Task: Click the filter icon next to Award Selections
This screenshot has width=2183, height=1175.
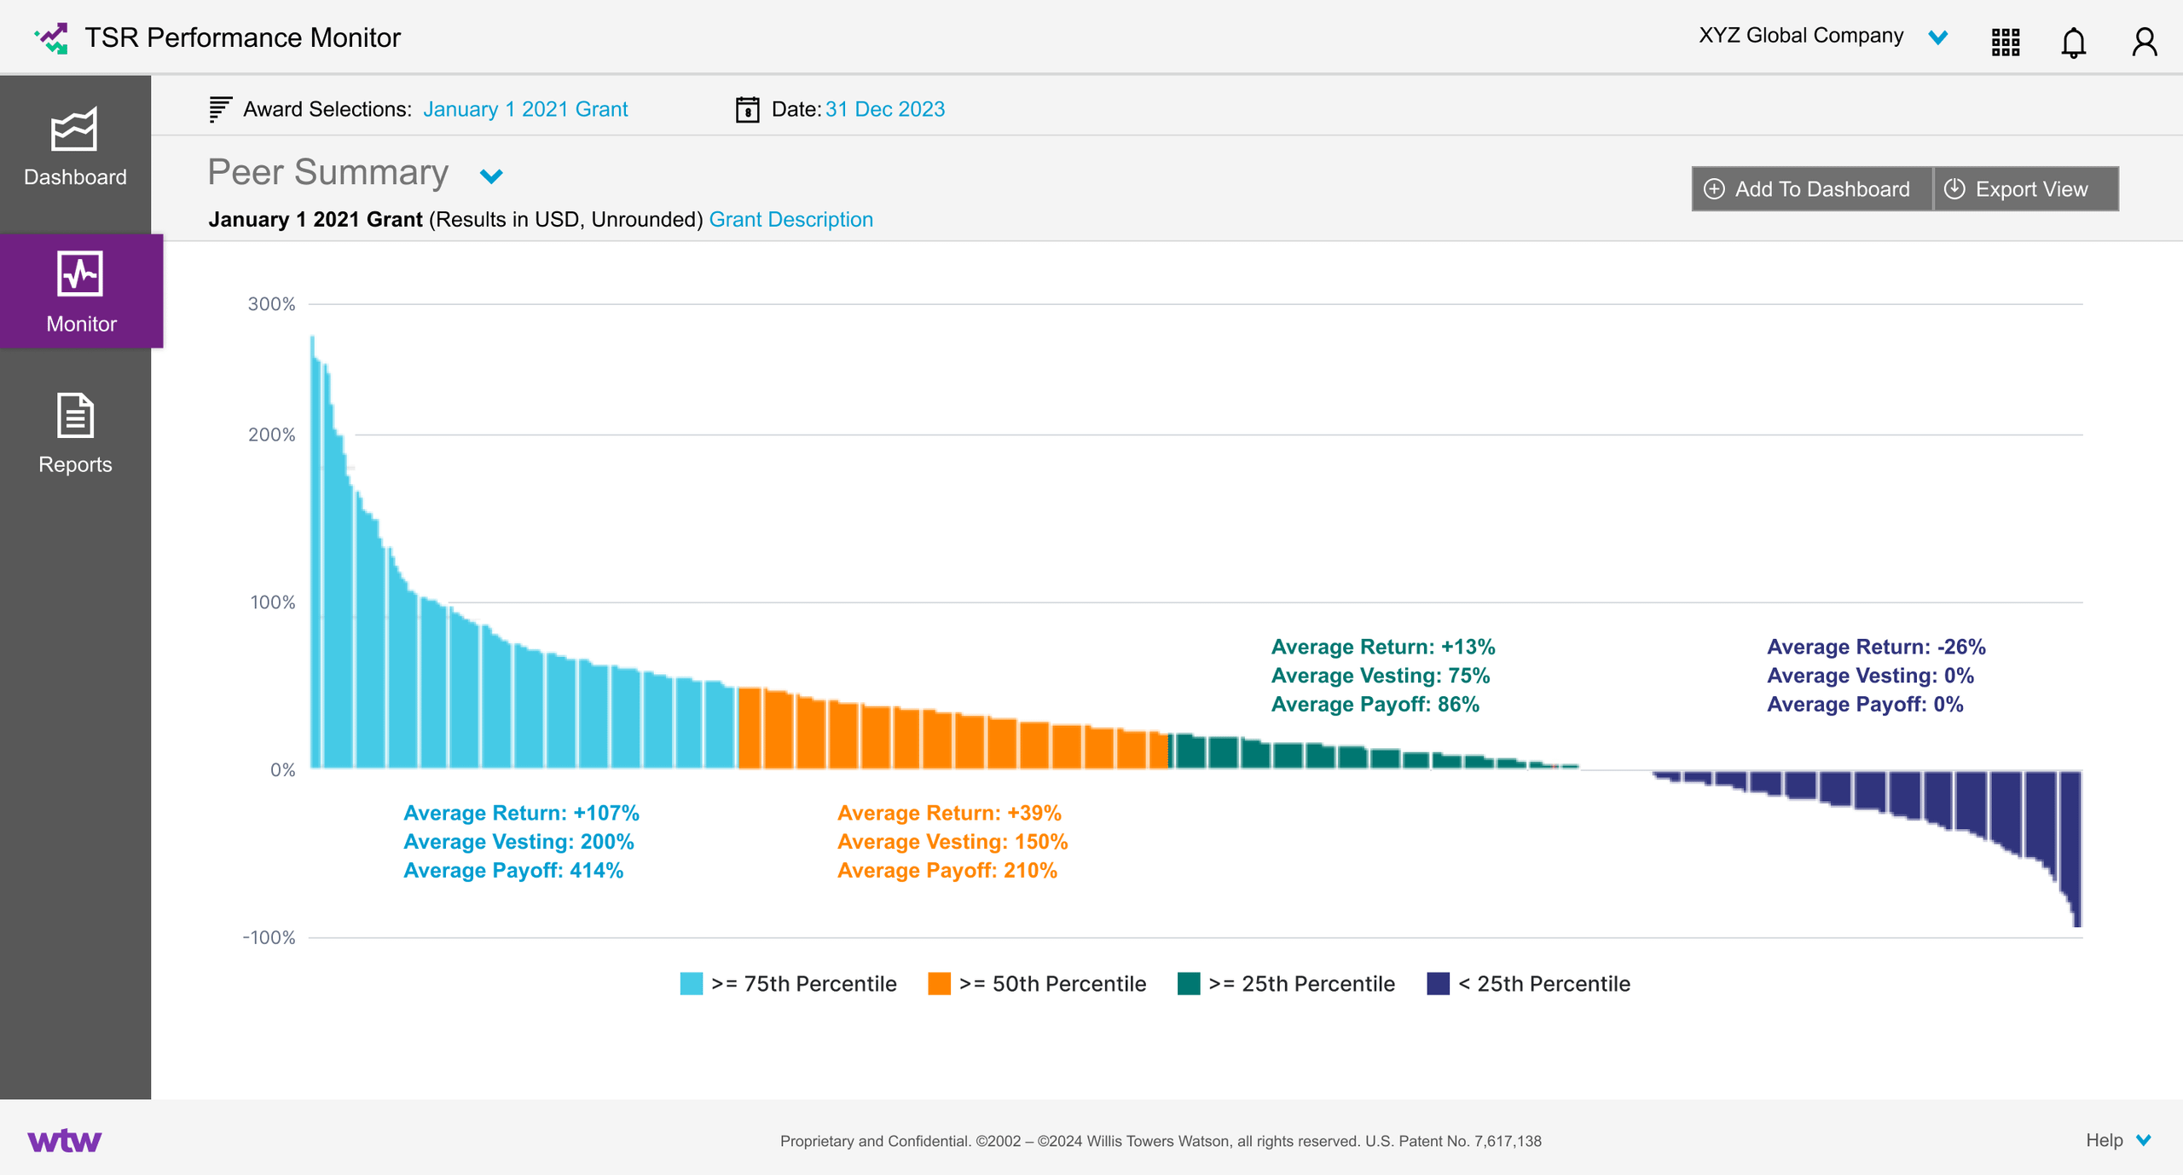Action: click(219, 108)
